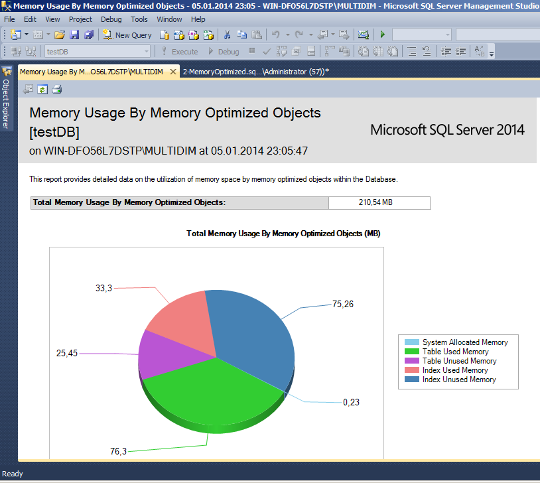This screenshot has width=540, height=483.
Task: Click the Open File folder icon
Action: (x=60, y=34)
